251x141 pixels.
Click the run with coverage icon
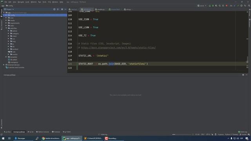(216, 5)
